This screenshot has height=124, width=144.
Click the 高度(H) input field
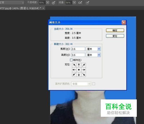pos(78,55)
